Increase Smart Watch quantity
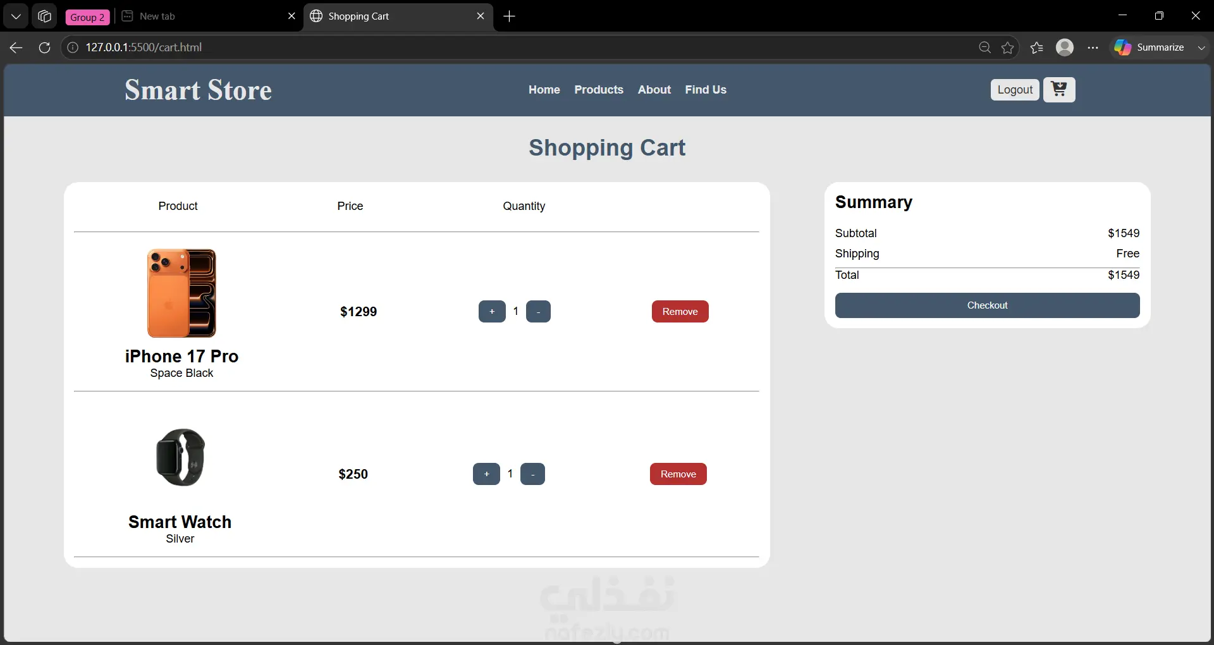This screenshot has width=1214, height=645. click(x=486, y=474)
